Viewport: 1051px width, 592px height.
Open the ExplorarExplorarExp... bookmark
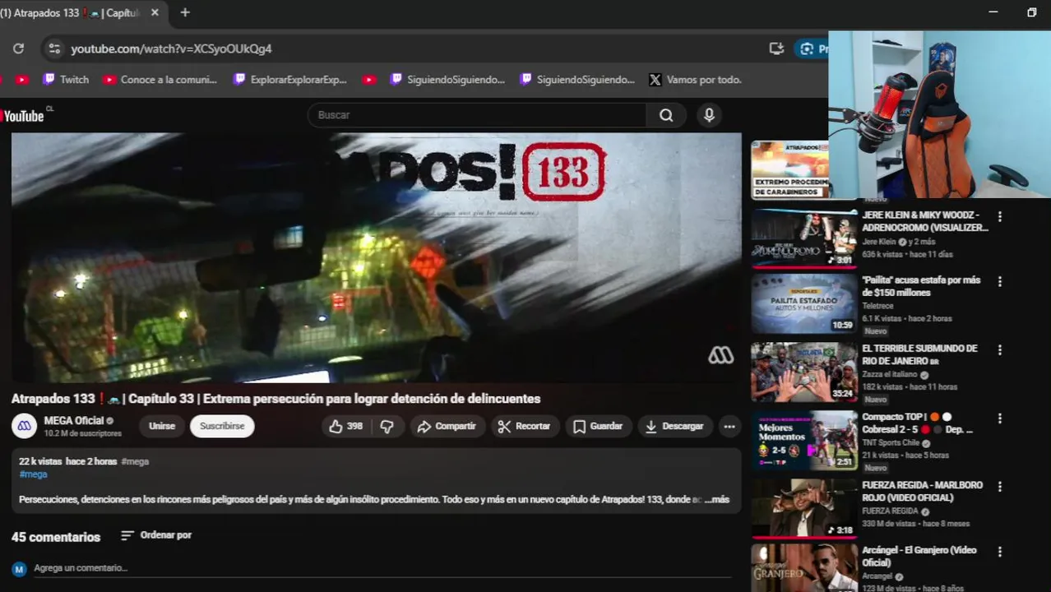click(289, 80)
